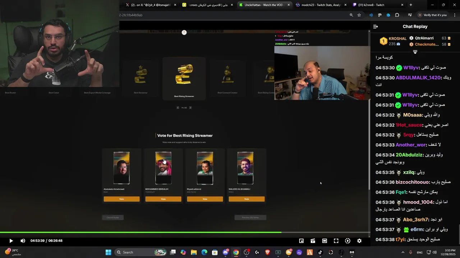Image resolution: width=460 pixels, height=258 pixels.
Task: Click the bizcochitoouo username in chat
Action: tap(413, 182)
